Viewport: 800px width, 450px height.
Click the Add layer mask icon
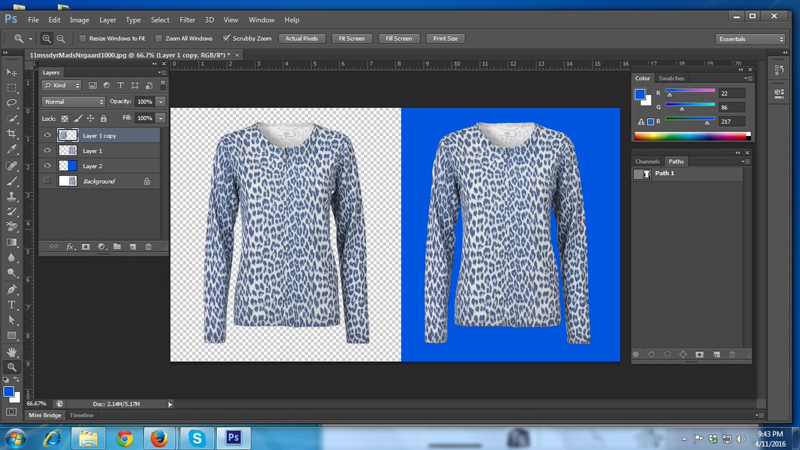pos(86,247)
